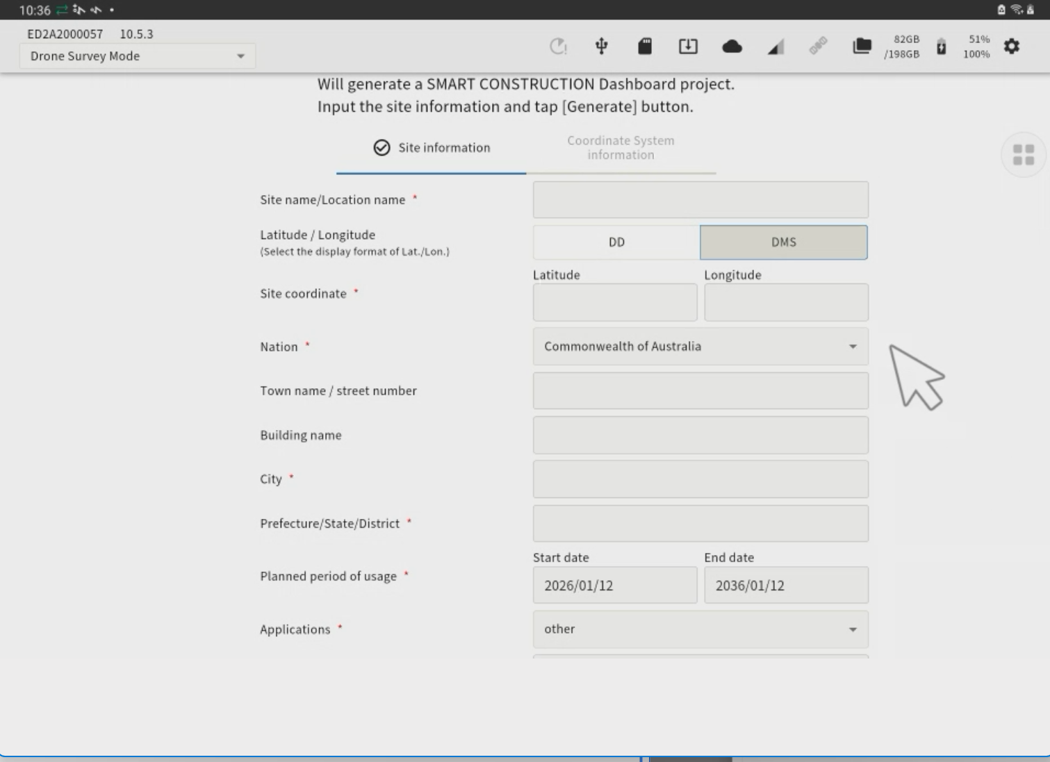
Task: Tap the check-circle icon beside Site information
Action: [382, 147]
